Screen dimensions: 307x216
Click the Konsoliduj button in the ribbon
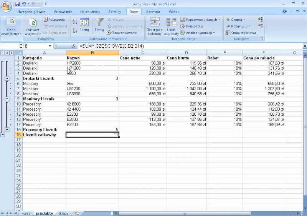point(194,26)
